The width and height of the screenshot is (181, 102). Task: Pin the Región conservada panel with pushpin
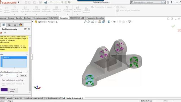tap(5, 33)
